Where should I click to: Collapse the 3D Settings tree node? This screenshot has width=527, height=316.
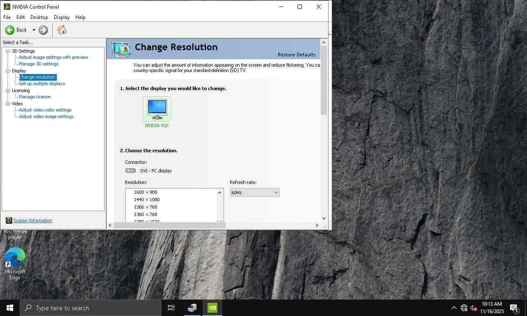pos(7,51)
